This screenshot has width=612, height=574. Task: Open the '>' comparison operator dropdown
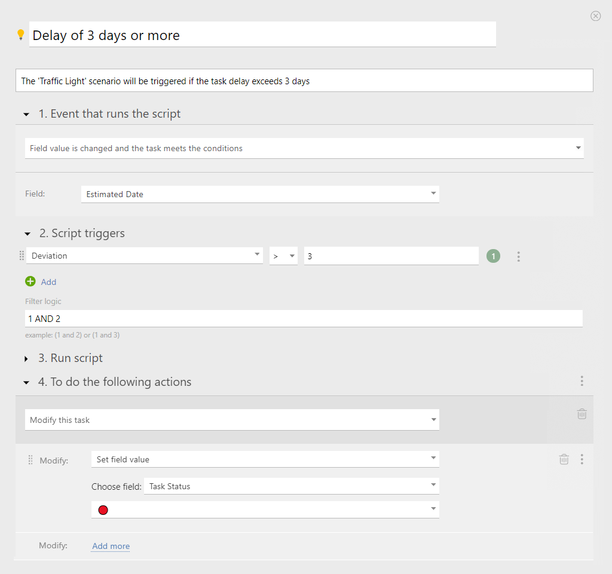pyautogui.click(x=283, y=256)
